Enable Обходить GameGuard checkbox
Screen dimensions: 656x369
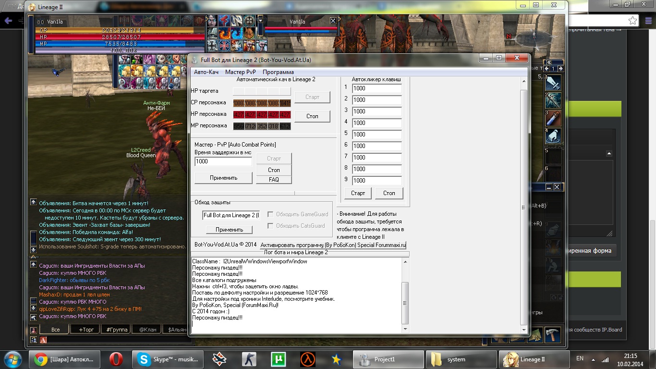click(270, 214)
